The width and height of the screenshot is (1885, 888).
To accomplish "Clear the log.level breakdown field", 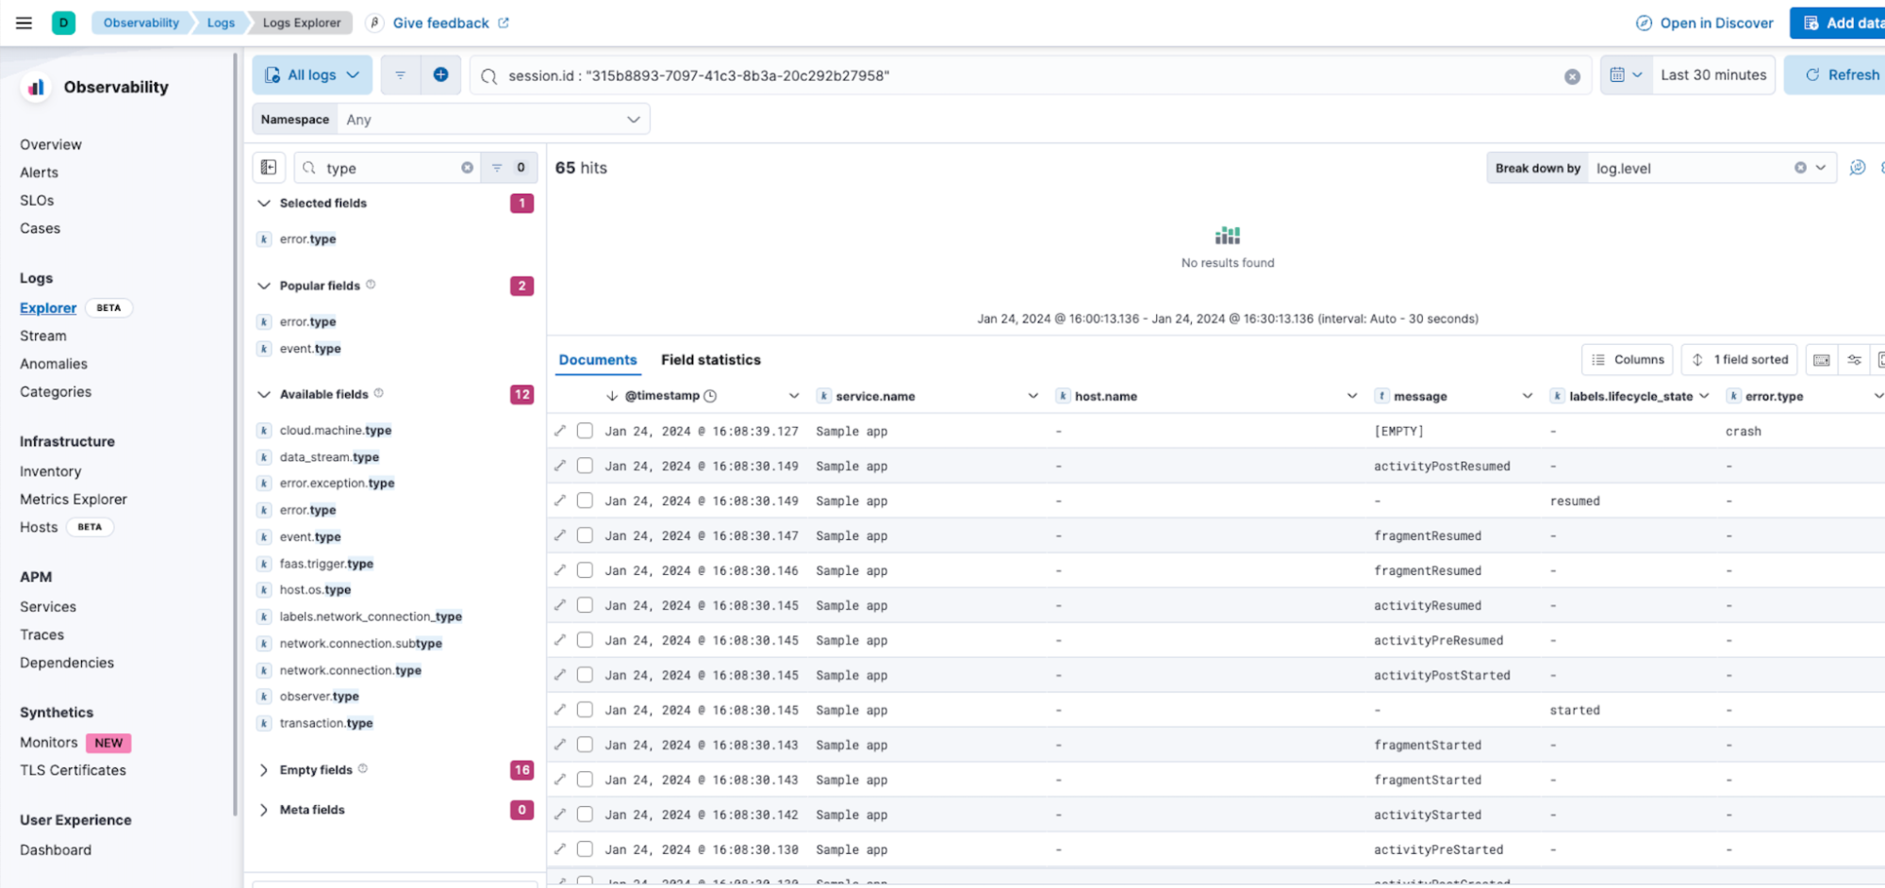I will click(x=1799, y=168).
